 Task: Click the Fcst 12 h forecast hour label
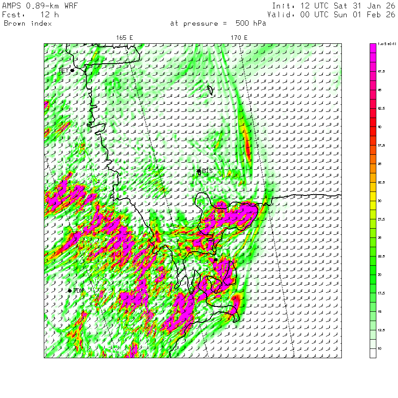31,15
